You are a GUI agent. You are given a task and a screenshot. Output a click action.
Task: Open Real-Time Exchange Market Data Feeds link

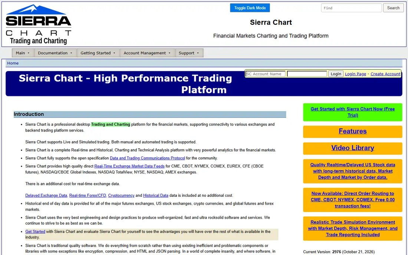pos(129,166)
